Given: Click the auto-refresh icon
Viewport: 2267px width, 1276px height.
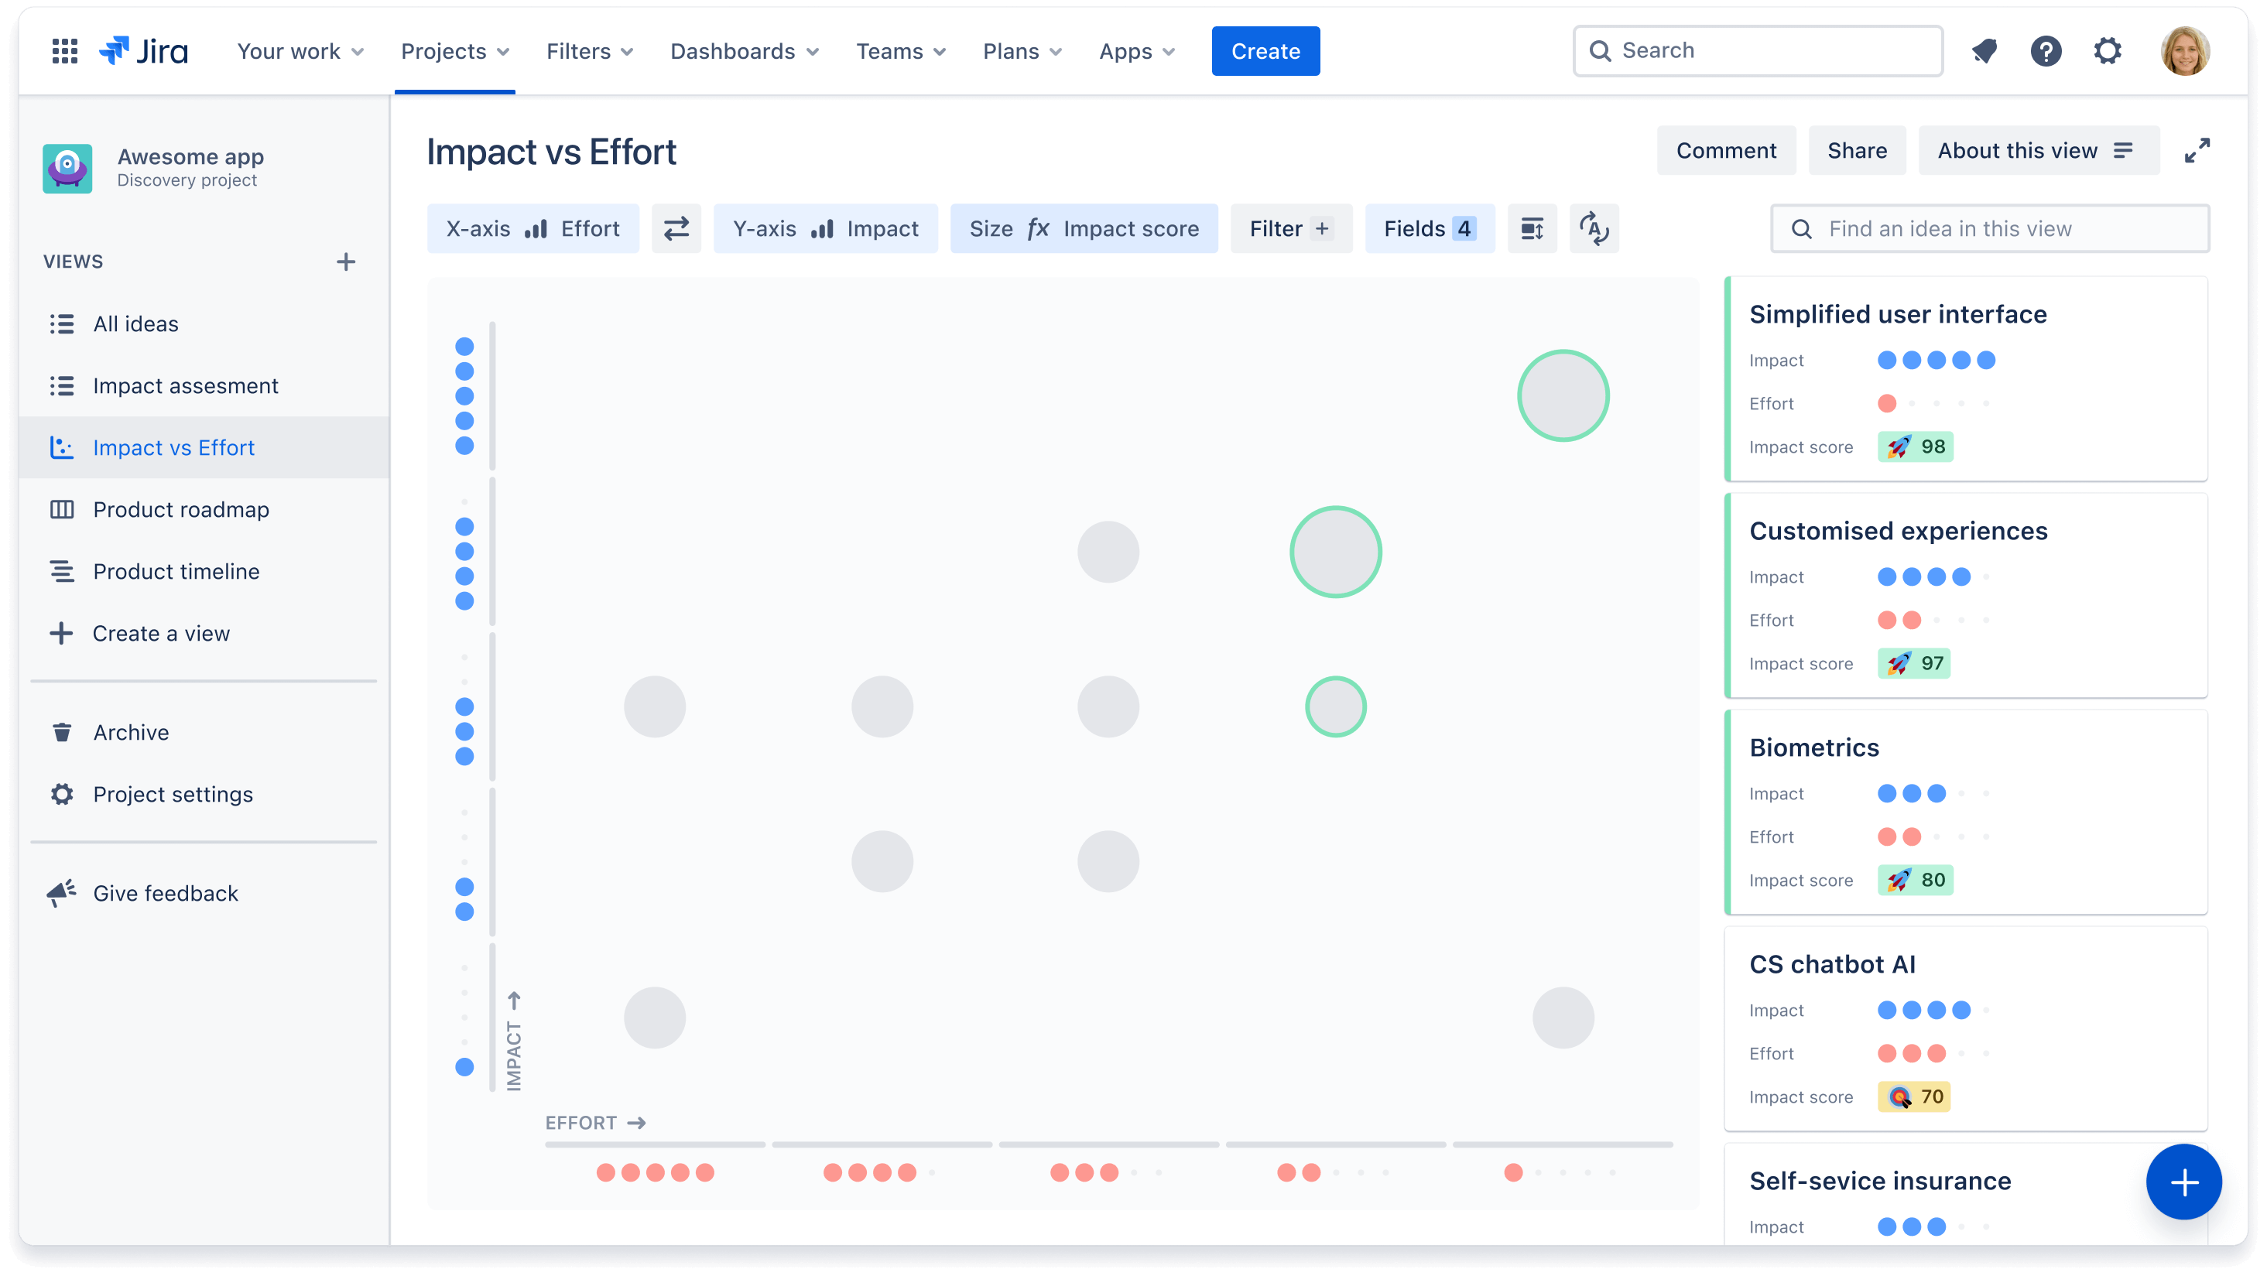Looking at the screenshot, I should click(x=1593, y=229).
